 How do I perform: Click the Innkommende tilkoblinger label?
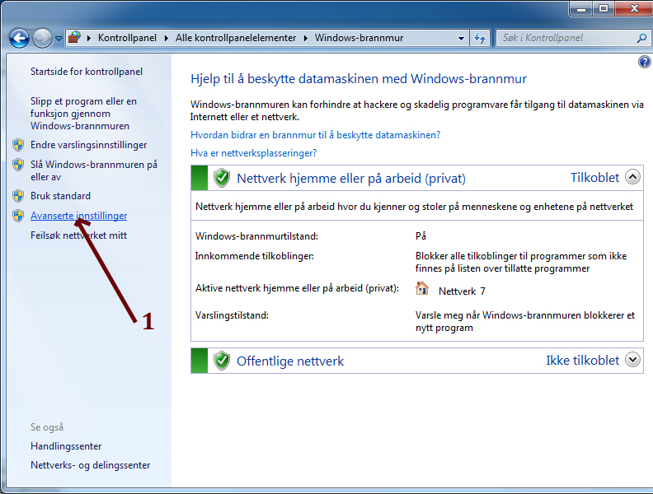[x=255, y=256]
